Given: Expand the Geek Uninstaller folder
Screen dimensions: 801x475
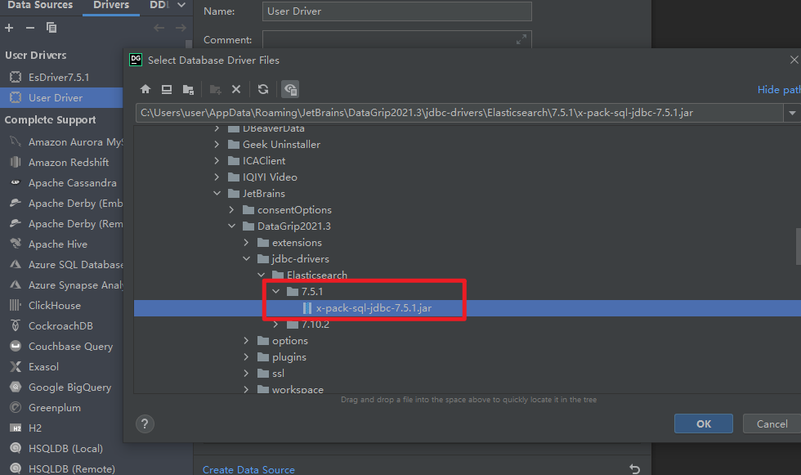Looking at the screenshot, I should (x=217, y=145).
